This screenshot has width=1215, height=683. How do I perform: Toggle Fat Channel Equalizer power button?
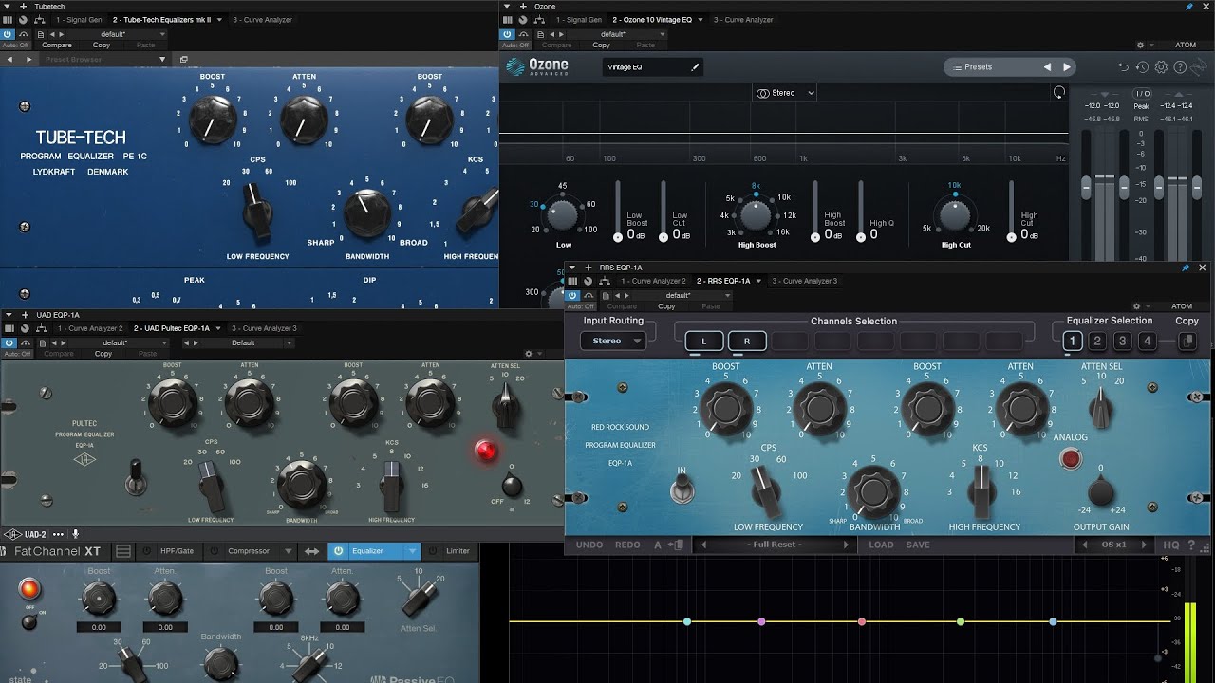click(x=339, y=551)
